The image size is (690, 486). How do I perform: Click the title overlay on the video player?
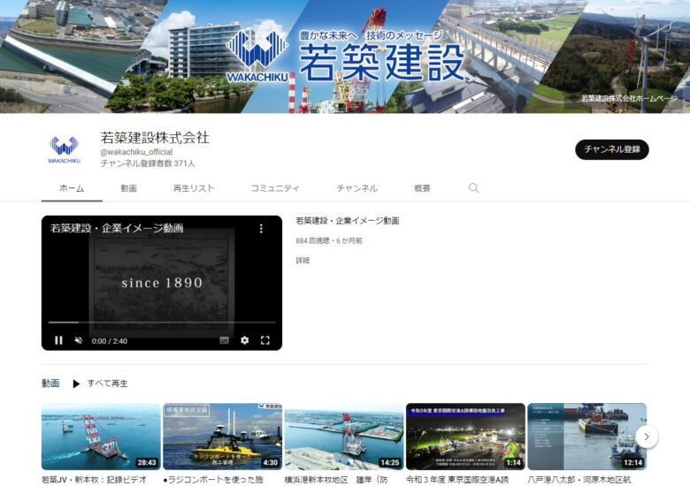(117, 228)
